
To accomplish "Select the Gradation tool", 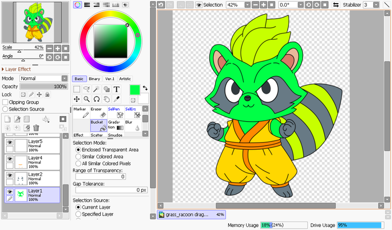I will [116, 125].
